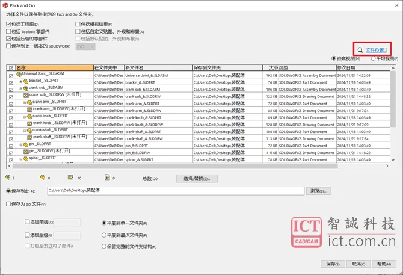Select 平展到单一文件夹 radio option
This screenshot has width=403, height=275.
pos(104,223)
